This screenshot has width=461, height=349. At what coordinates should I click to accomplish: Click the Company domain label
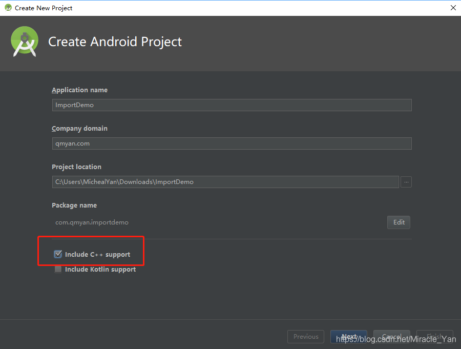click(80, 129)
